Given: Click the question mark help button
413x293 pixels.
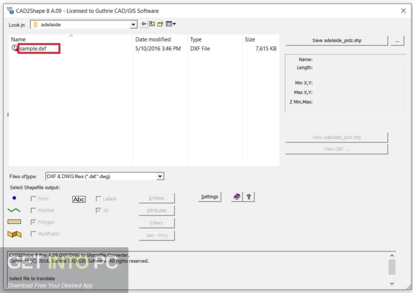Looking at the screenshot, I should 249,196.
